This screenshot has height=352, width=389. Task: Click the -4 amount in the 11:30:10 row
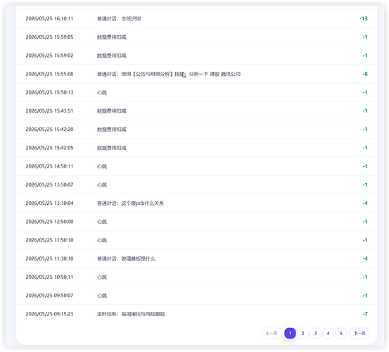coord(365,258)
